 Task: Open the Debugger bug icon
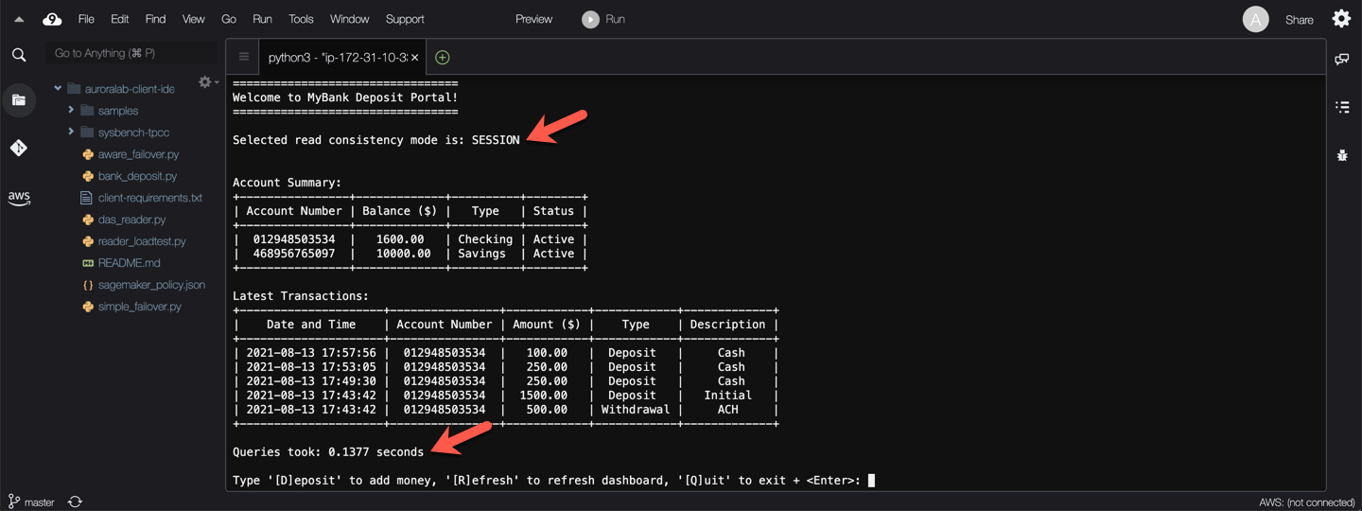tap(1341, 155)
